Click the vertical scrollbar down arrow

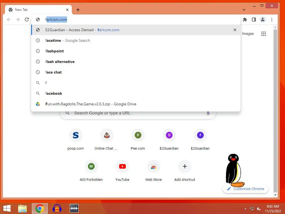(275, 195)
